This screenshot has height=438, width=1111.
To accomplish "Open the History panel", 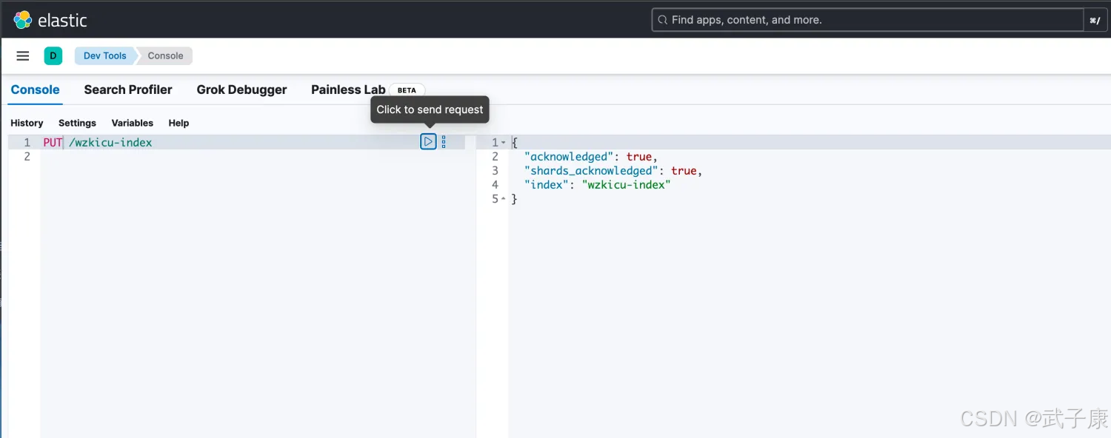I will [27, 123].
